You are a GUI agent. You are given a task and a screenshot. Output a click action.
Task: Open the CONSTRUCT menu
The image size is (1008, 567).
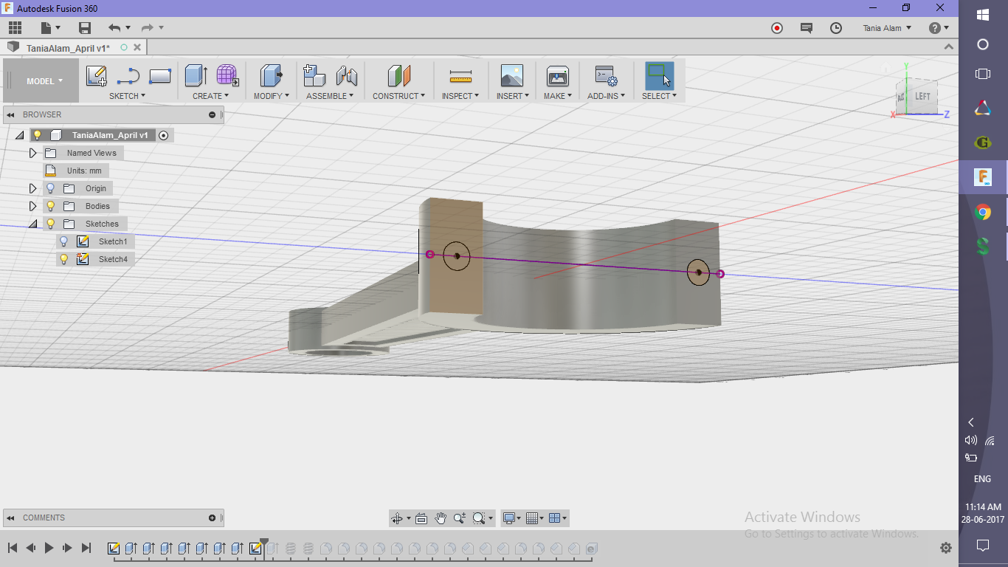(398, 96)
